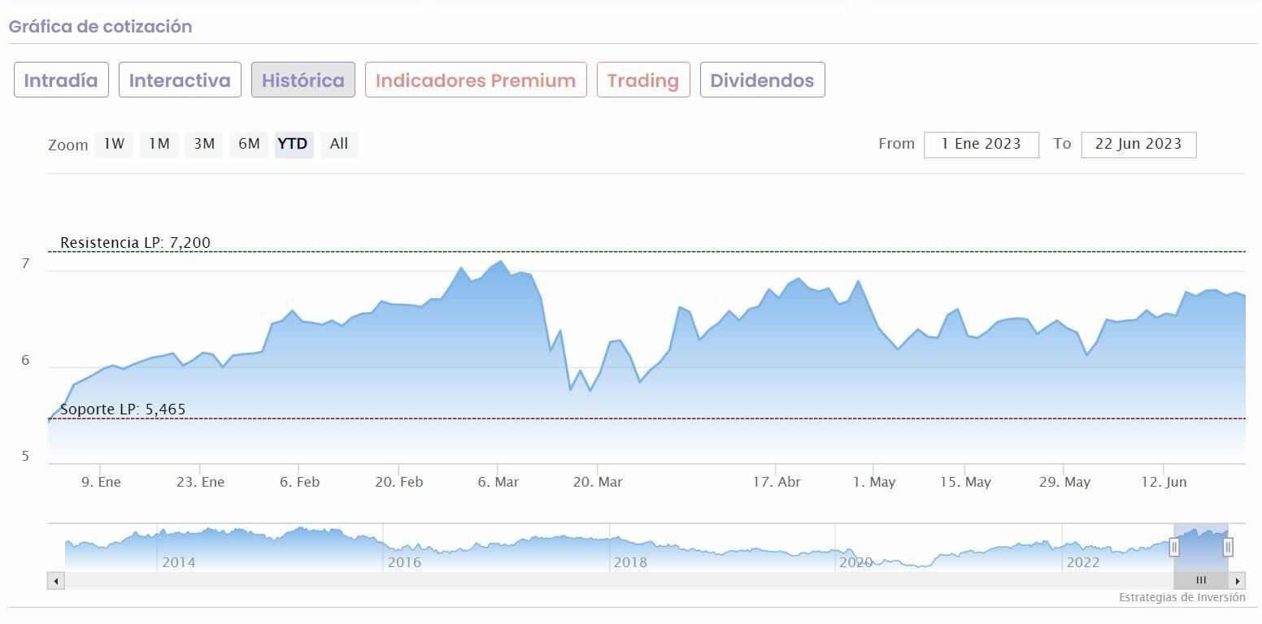Open Indicadores Premium tab
Screen dimensions: 1262x624
point(476,80)
